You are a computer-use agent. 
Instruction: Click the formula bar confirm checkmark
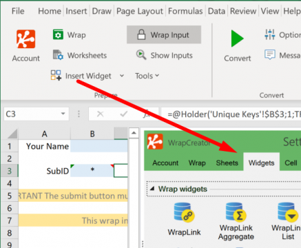pyautogui.click(x=124, y=114)
